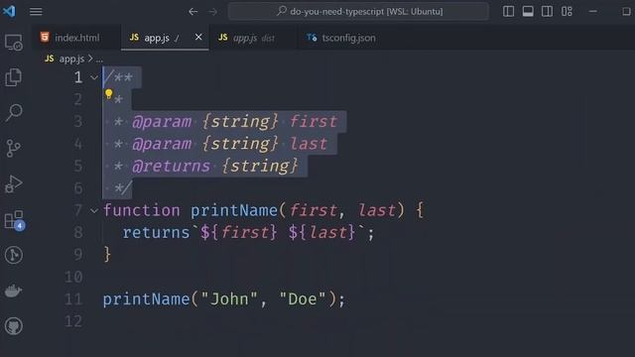Screen dimensions: 635x357
Task: Open the Explorer files view
Action: coord(13,77)
